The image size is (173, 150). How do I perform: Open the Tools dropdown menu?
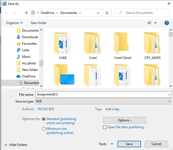106,144
